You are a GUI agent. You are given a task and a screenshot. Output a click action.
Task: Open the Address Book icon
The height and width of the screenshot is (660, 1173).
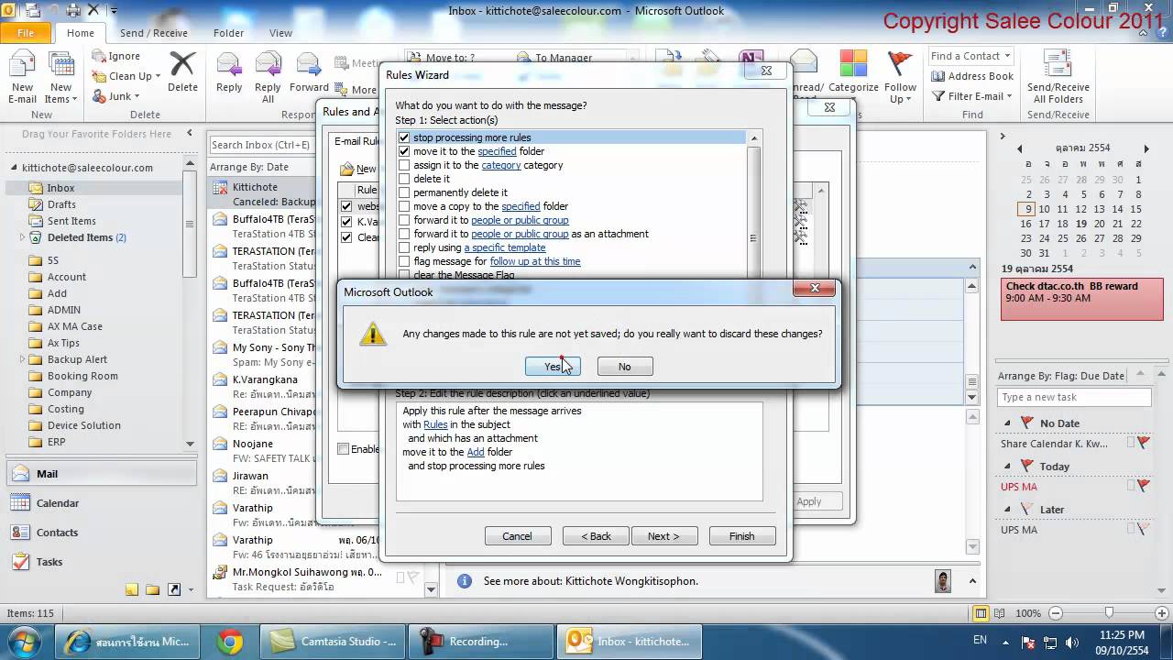coord(938,76)
